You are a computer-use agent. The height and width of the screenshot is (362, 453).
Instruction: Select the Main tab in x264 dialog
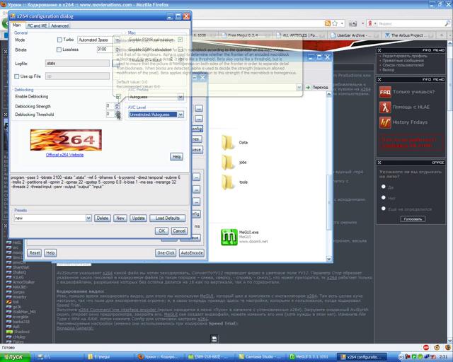pos(17,25)
